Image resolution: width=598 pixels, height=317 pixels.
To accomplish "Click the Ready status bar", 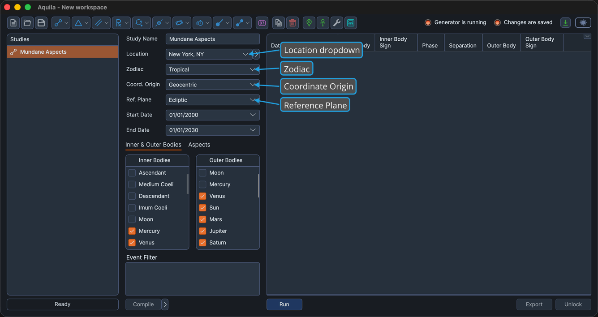I will [x=63, y=304].
